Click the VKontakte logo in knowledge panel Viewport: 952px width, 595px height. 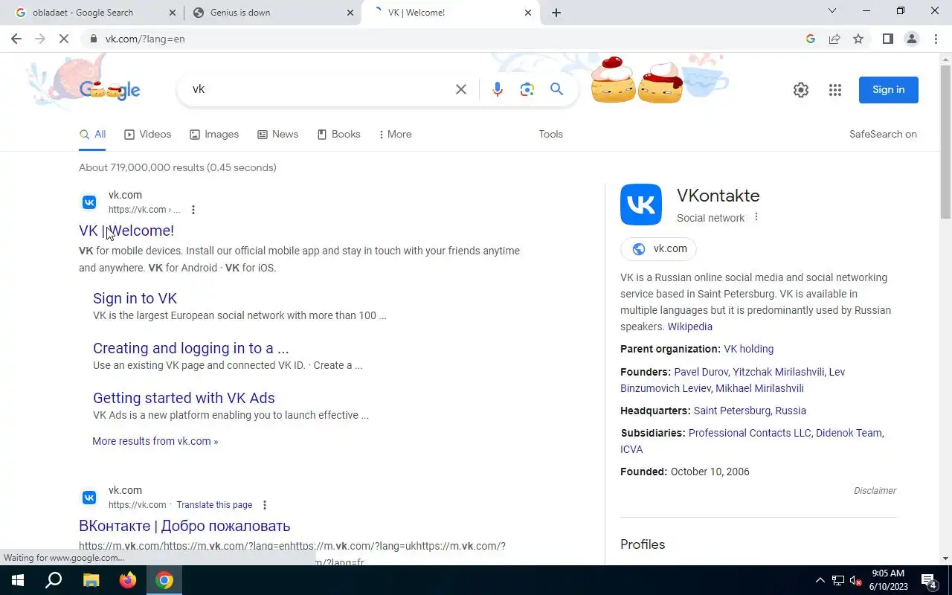641,205
